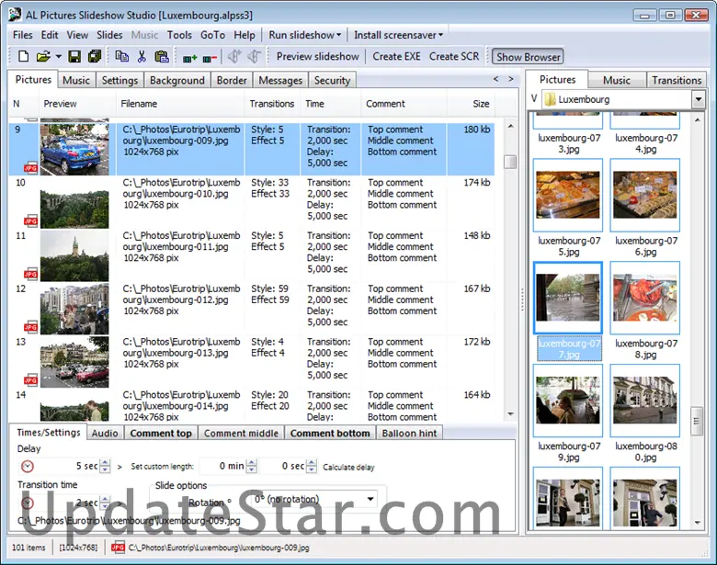
Task: Open the Slides menu
Action: point(109,35)
